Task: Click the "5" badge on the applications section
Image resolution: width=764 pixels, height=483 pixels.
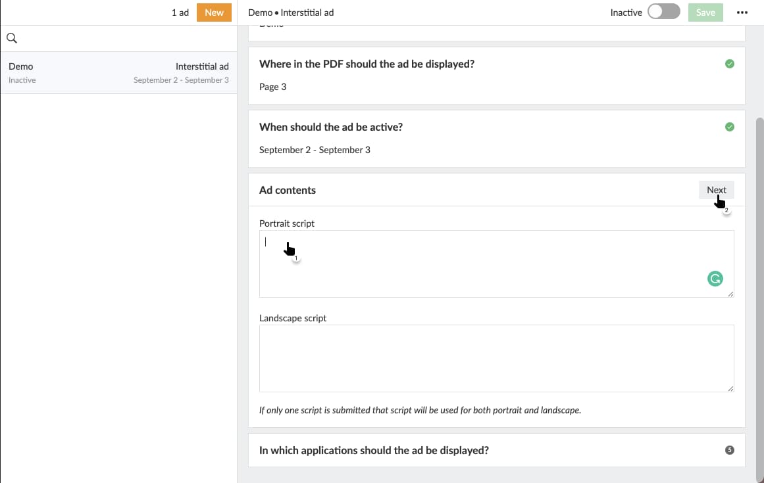Action: click(x=729, y=450)
